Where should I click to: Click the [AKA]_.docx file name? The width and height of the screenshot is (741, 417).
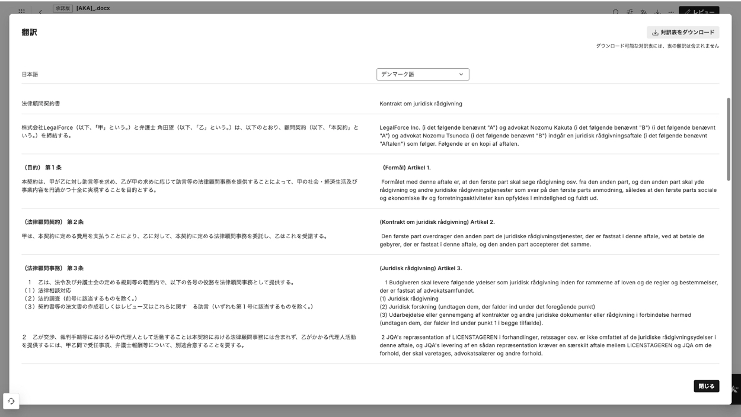point(93,8)
